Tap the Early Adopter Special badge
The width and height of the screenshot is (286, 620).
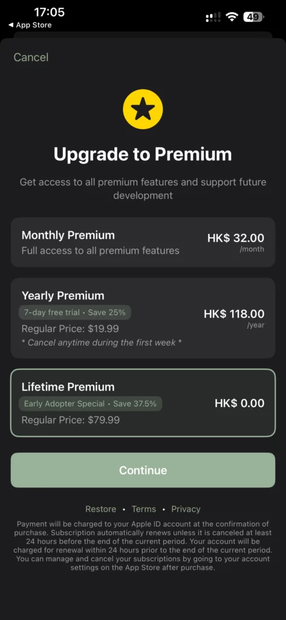[x=90, y=404]
